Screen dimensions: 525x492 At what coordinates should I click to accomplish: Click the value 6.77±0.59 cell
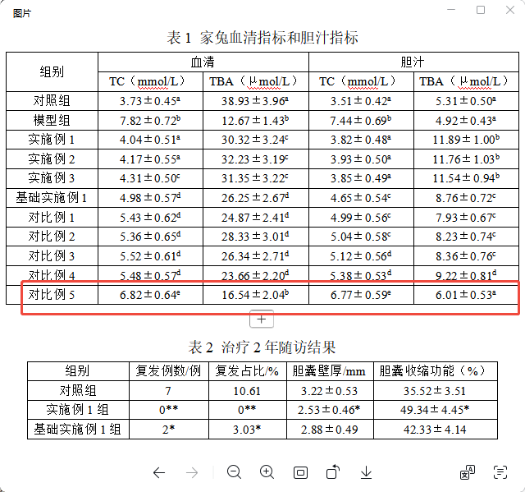point(361,295)
